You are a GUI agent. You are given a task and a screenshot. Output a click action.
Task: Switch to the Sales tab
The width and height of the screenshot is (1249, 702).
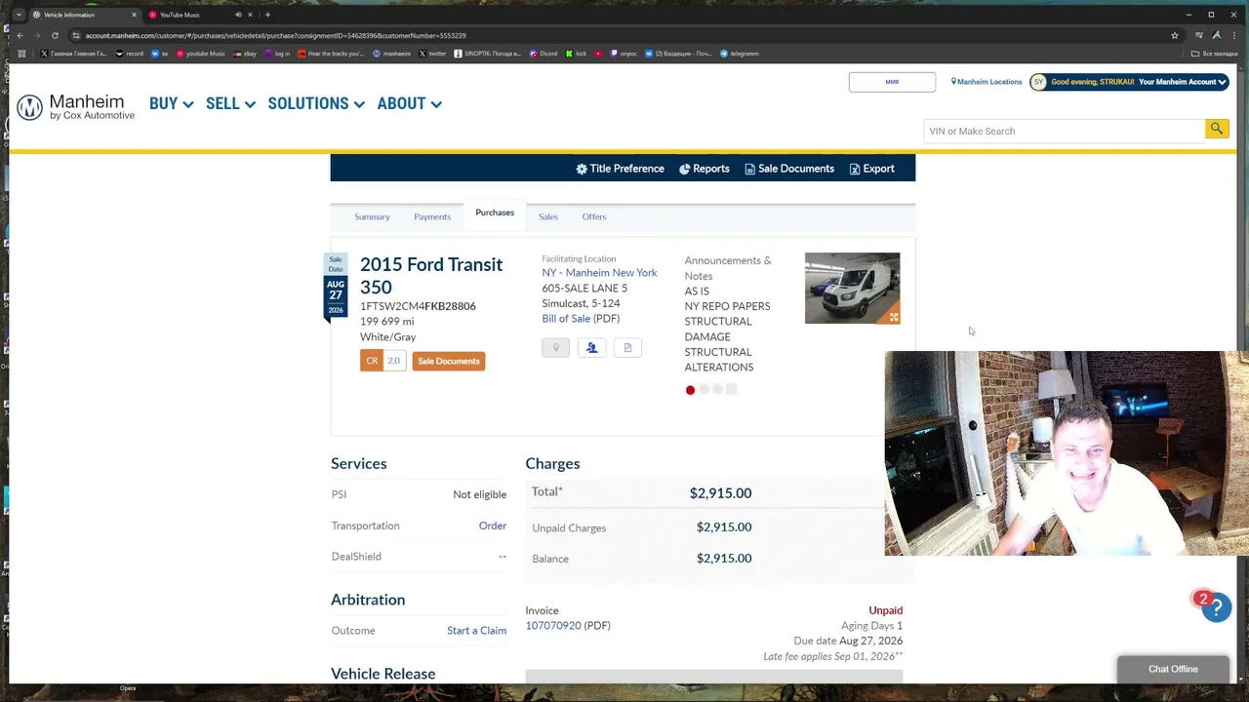click(548, 216)
